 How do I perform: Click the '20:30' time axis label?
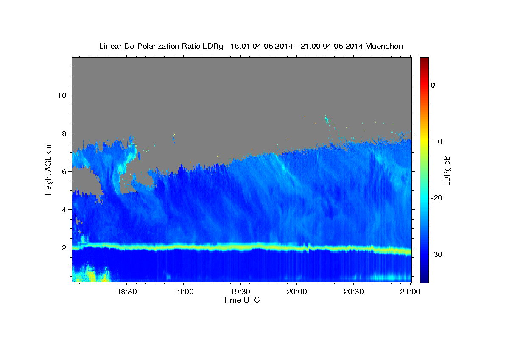click(354, 292)
